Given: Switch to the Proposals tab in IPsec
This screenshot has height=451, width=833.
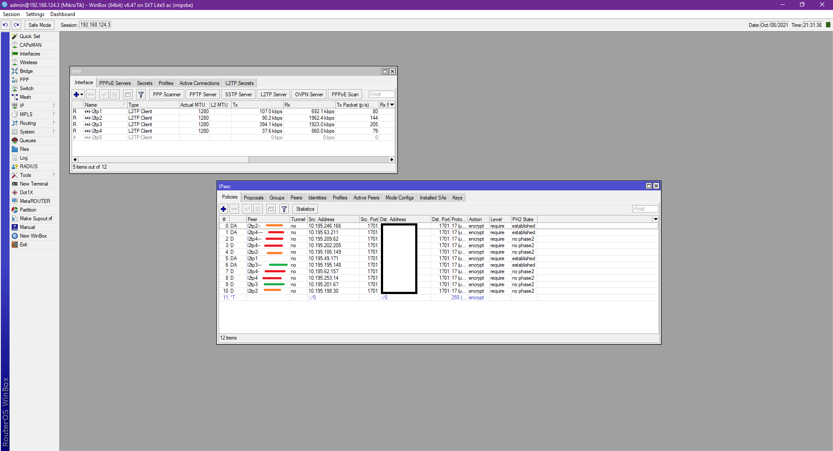Looking at the screenshot, I should tap(253, 198).
